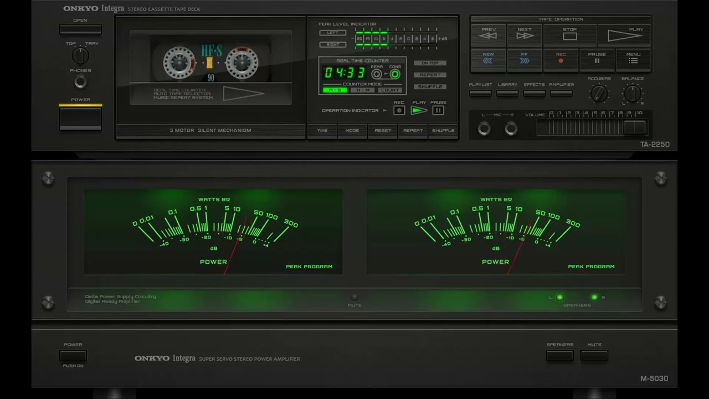709x399 pixels.
Task: Toggle the REPEAT indicator beside counter
Action: click(430, 75)
